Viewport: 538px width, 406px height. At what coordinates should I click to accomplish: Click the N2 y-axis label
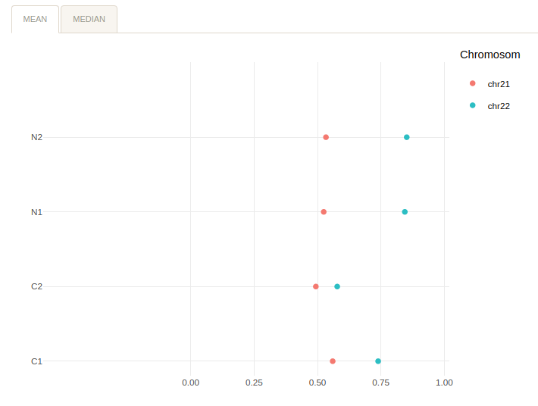(36, 137)
